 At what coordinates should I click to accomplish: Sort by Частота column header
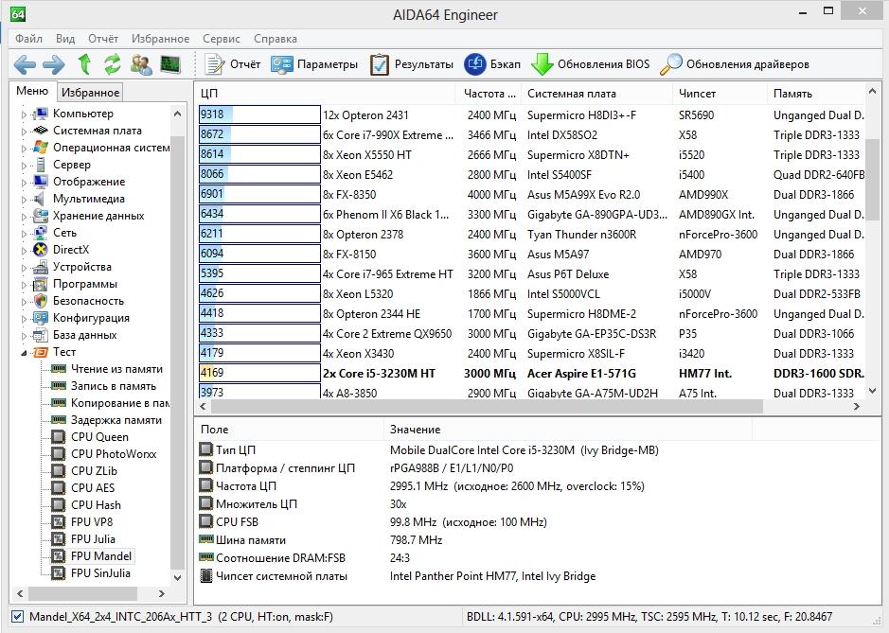[489, 94]
